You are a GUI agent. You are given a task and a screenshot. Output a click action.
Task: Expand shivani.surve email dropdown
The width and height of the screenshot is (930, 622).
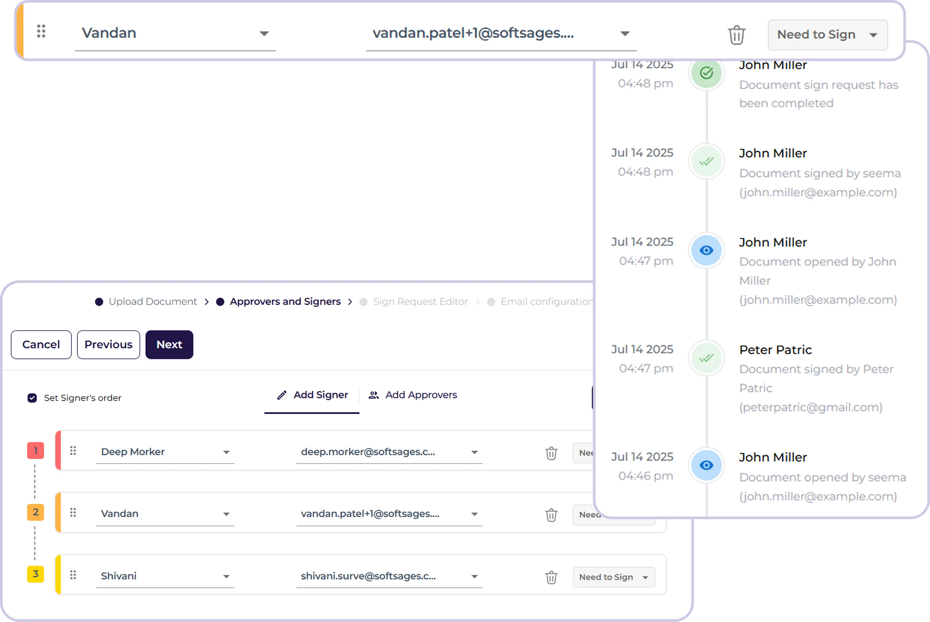tap(474, 576)
